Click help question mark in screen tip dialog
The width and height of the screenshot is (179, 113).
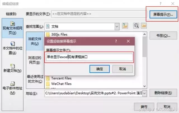pyautogui.click(x=116, y=41)
